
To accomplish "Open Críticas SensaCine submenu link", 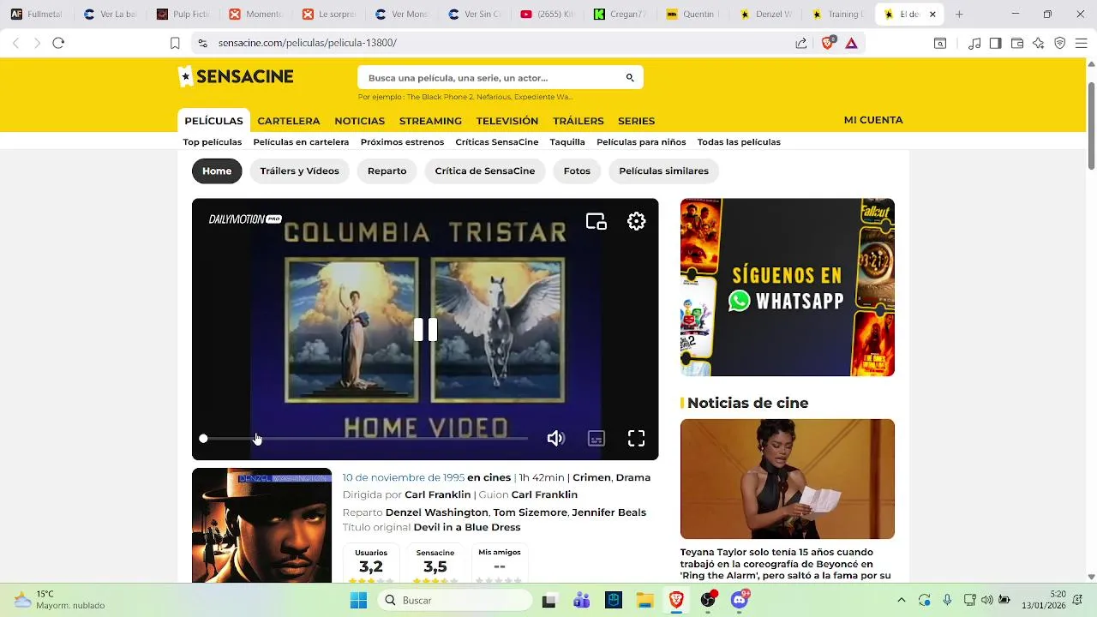I will click(497, 142).
